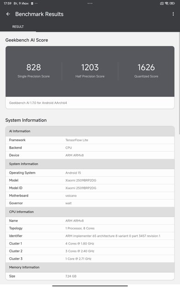Go back using the arrow icon

[x=8, y=14]
